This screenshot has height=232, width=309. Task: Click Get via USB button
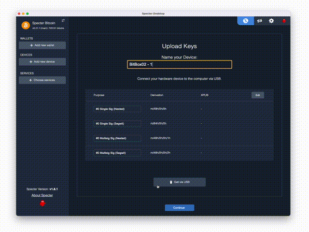[x=180, y=182]
